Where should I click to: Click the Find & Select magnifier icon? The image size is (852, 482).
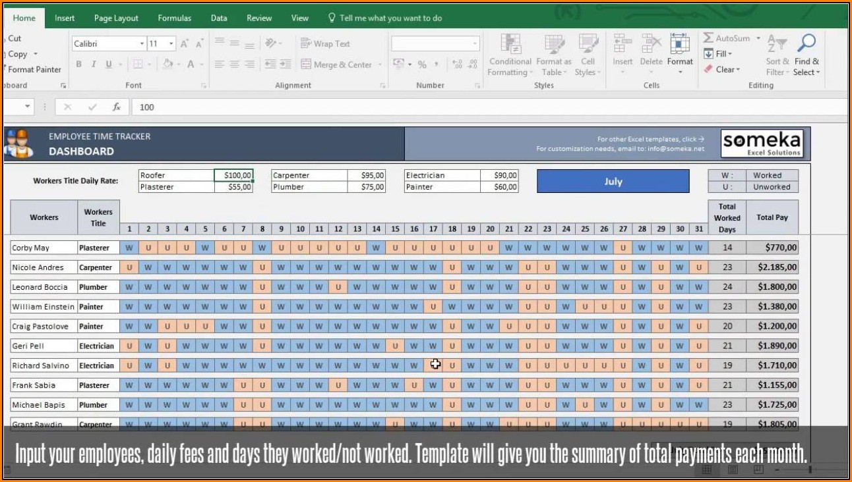click(806, 43)
